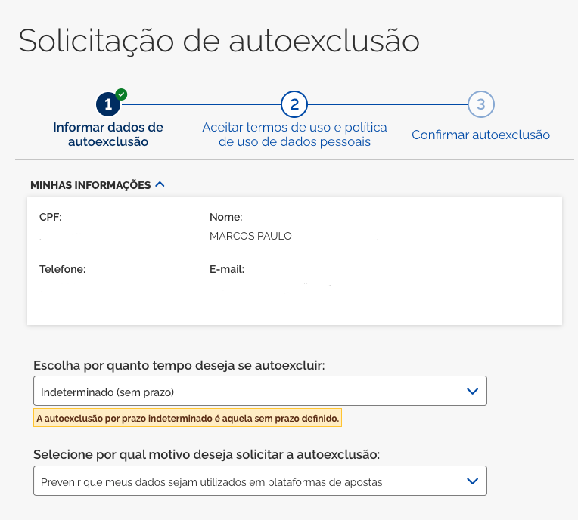Click the 'MINHAS INFORMAÇÕES' section header text

click(x=90, y=185)
